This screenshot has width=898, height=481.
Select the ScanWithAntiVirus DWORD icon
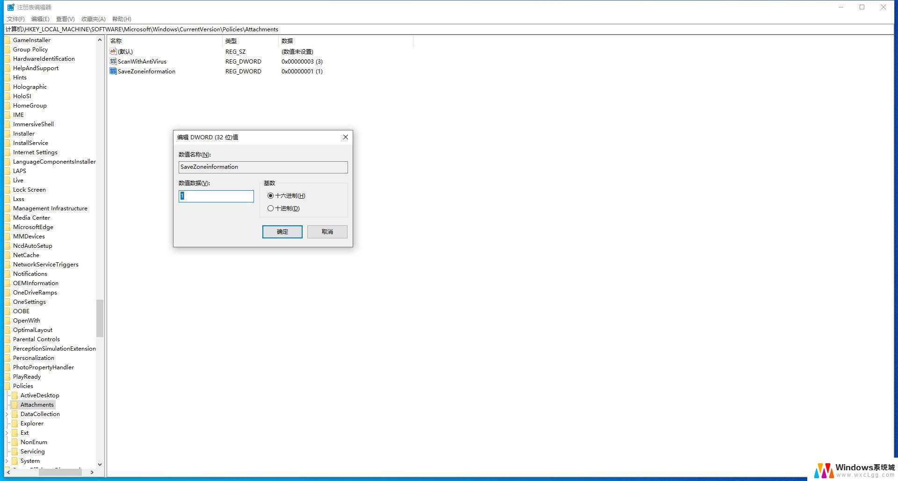pyautogui.click(x=113, y=61)
